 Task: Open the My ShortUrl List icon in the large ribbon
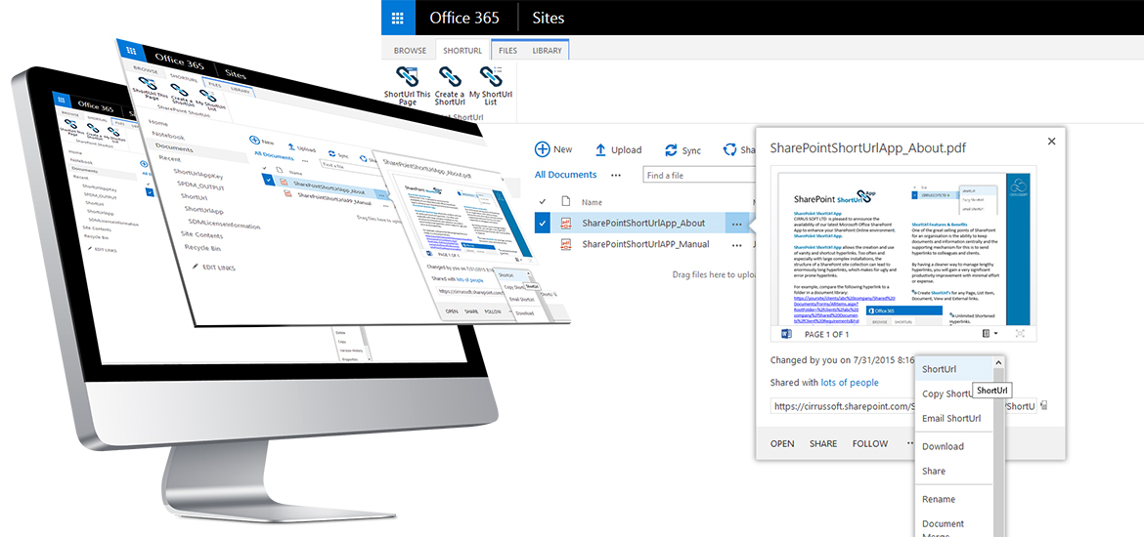pos(490,76)
